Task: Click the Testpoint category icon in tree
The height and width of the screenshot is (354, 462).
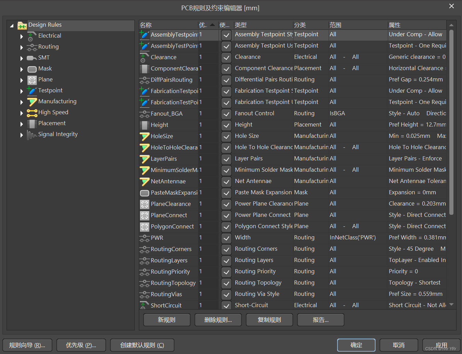Action: click(x=31, y=91)
